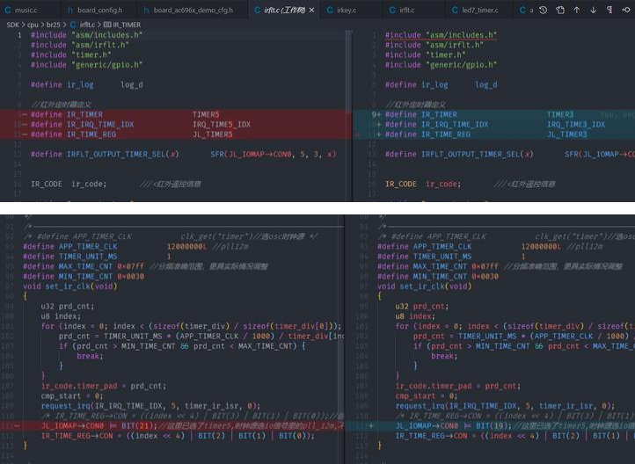This screenshot has height=464, width=635.
Task: Click 'void set_ir_clk(void)' in right pane
Action: click(425, 286)
